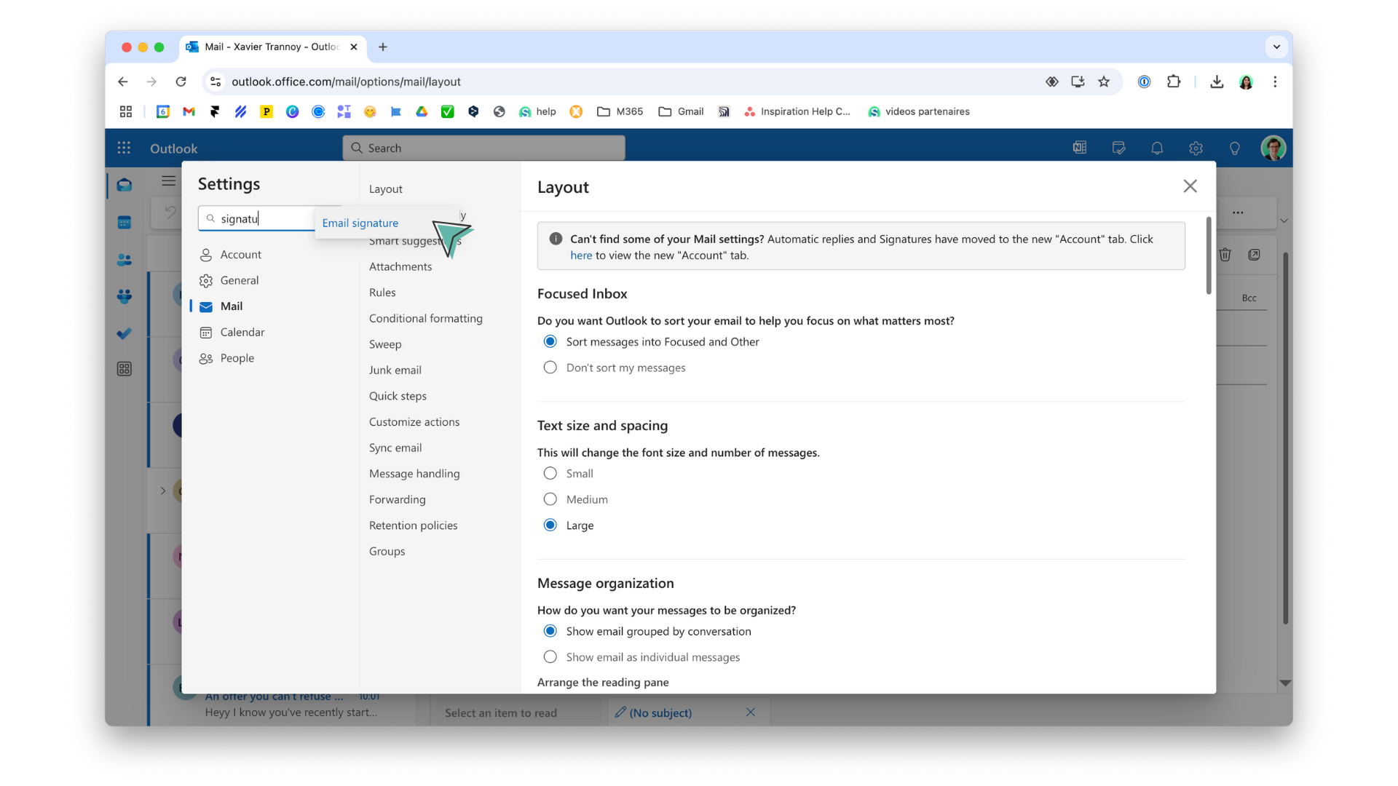
Task: Open the settings gear icon in header
Action: [x=1196, y=148]
